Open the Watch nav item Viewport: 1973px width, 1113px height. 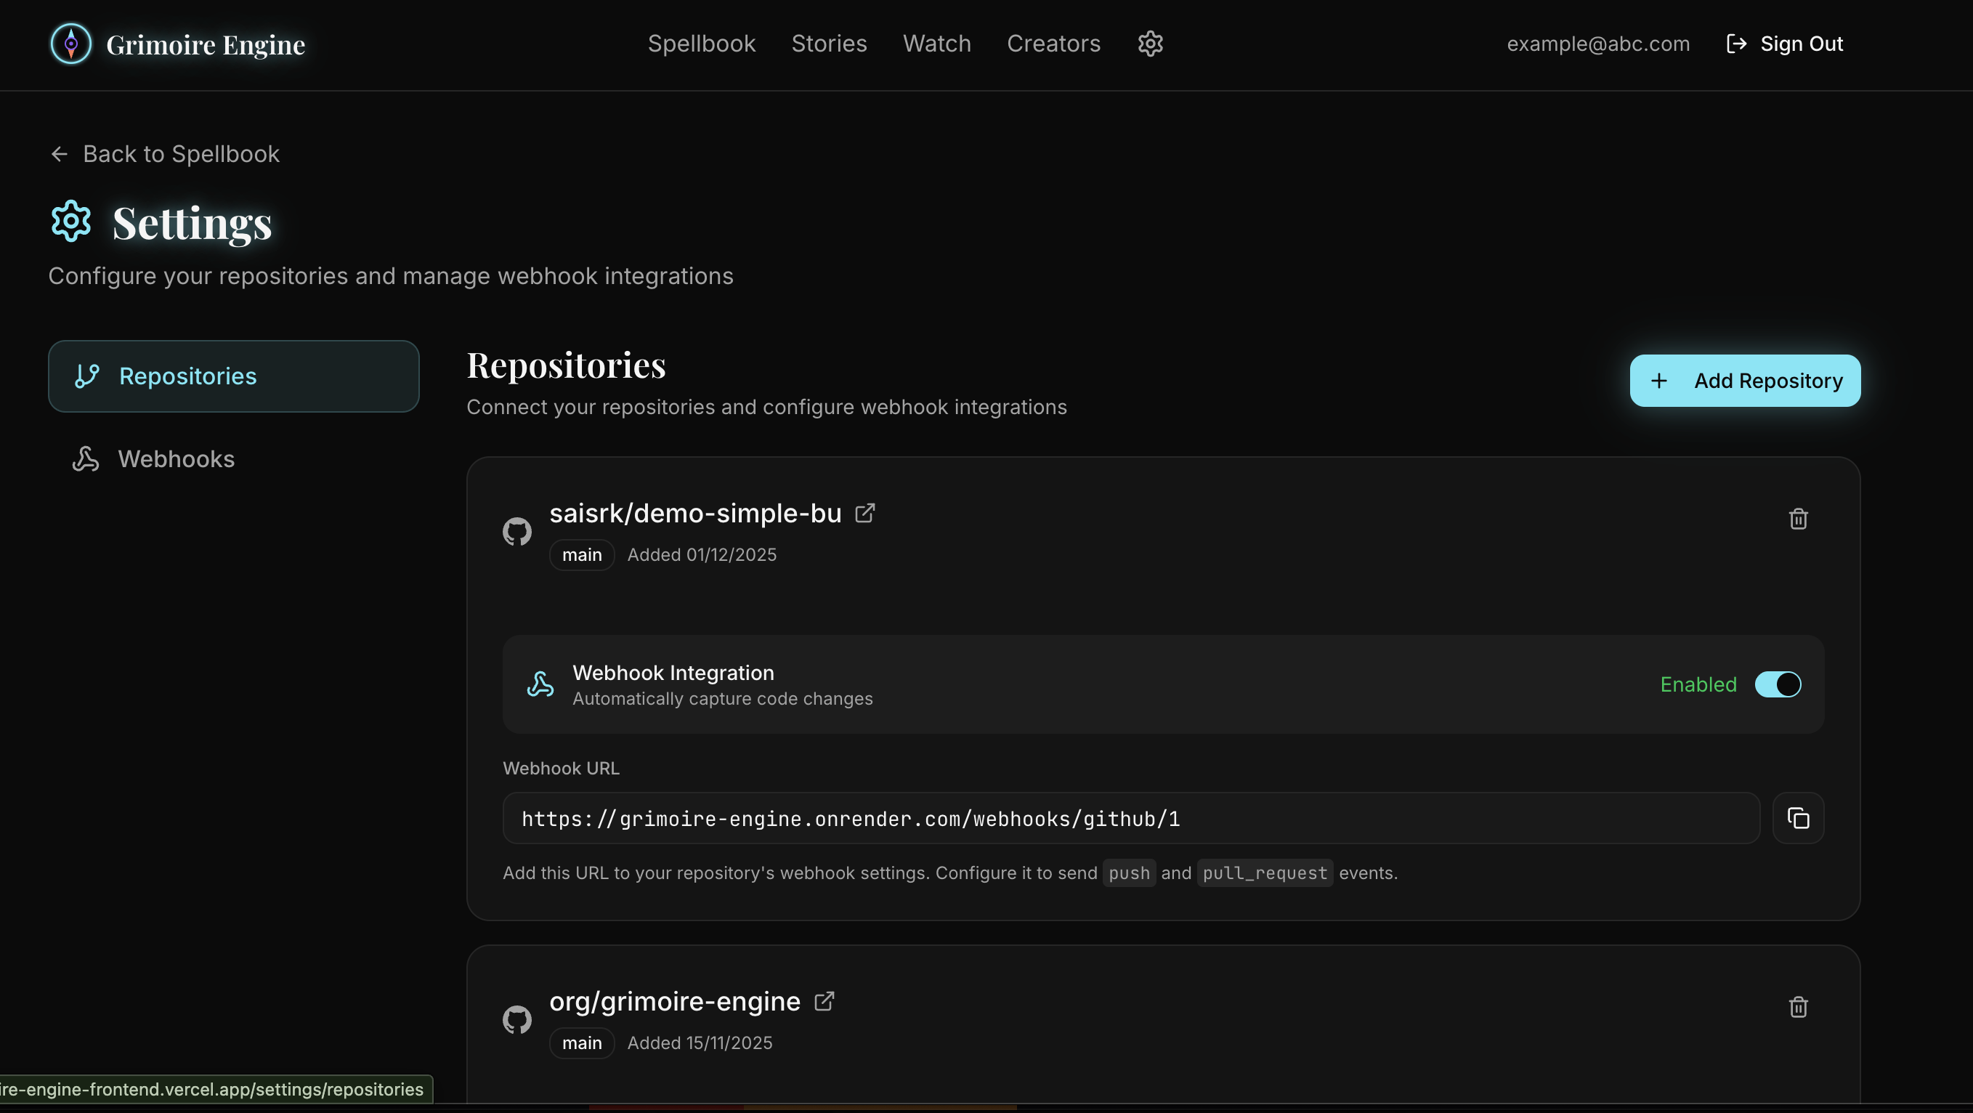pos(936,44)
